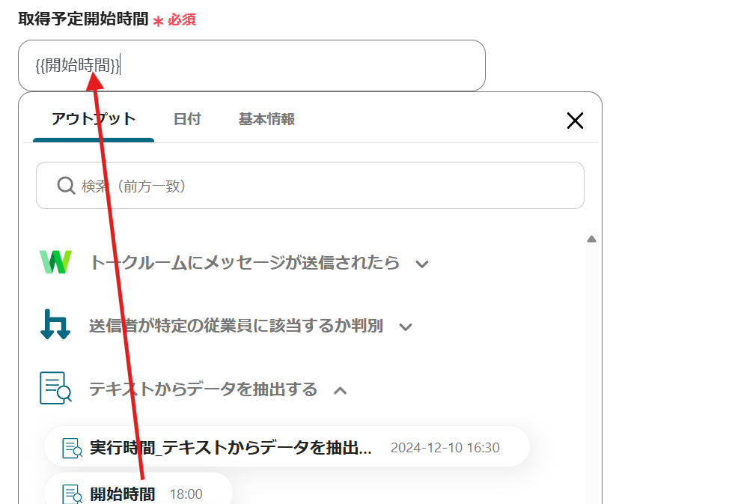738x504 pixels.
Task: Choose the 開始時間 18:00 output item
Action: (138, 488)
